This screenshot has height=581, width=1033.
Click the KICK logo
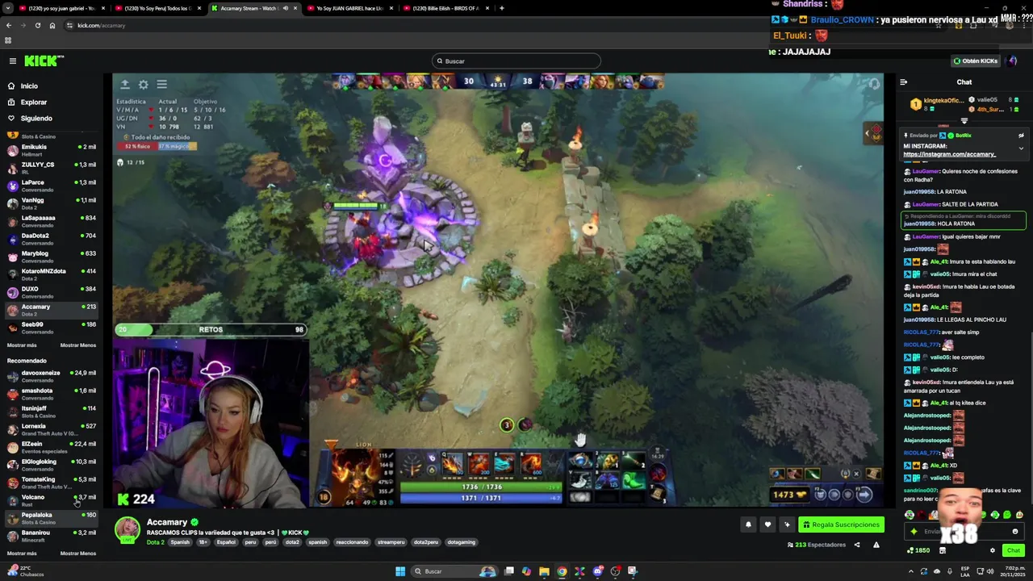coord(44,61)
